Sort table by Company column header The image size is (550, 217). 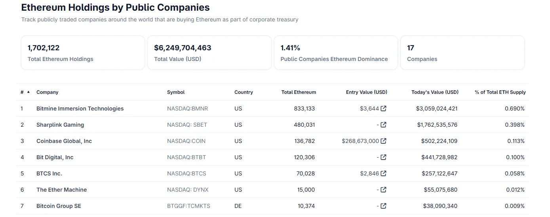coord(47,92)
